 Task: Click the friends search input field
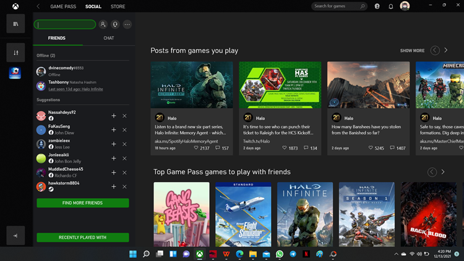65,25
